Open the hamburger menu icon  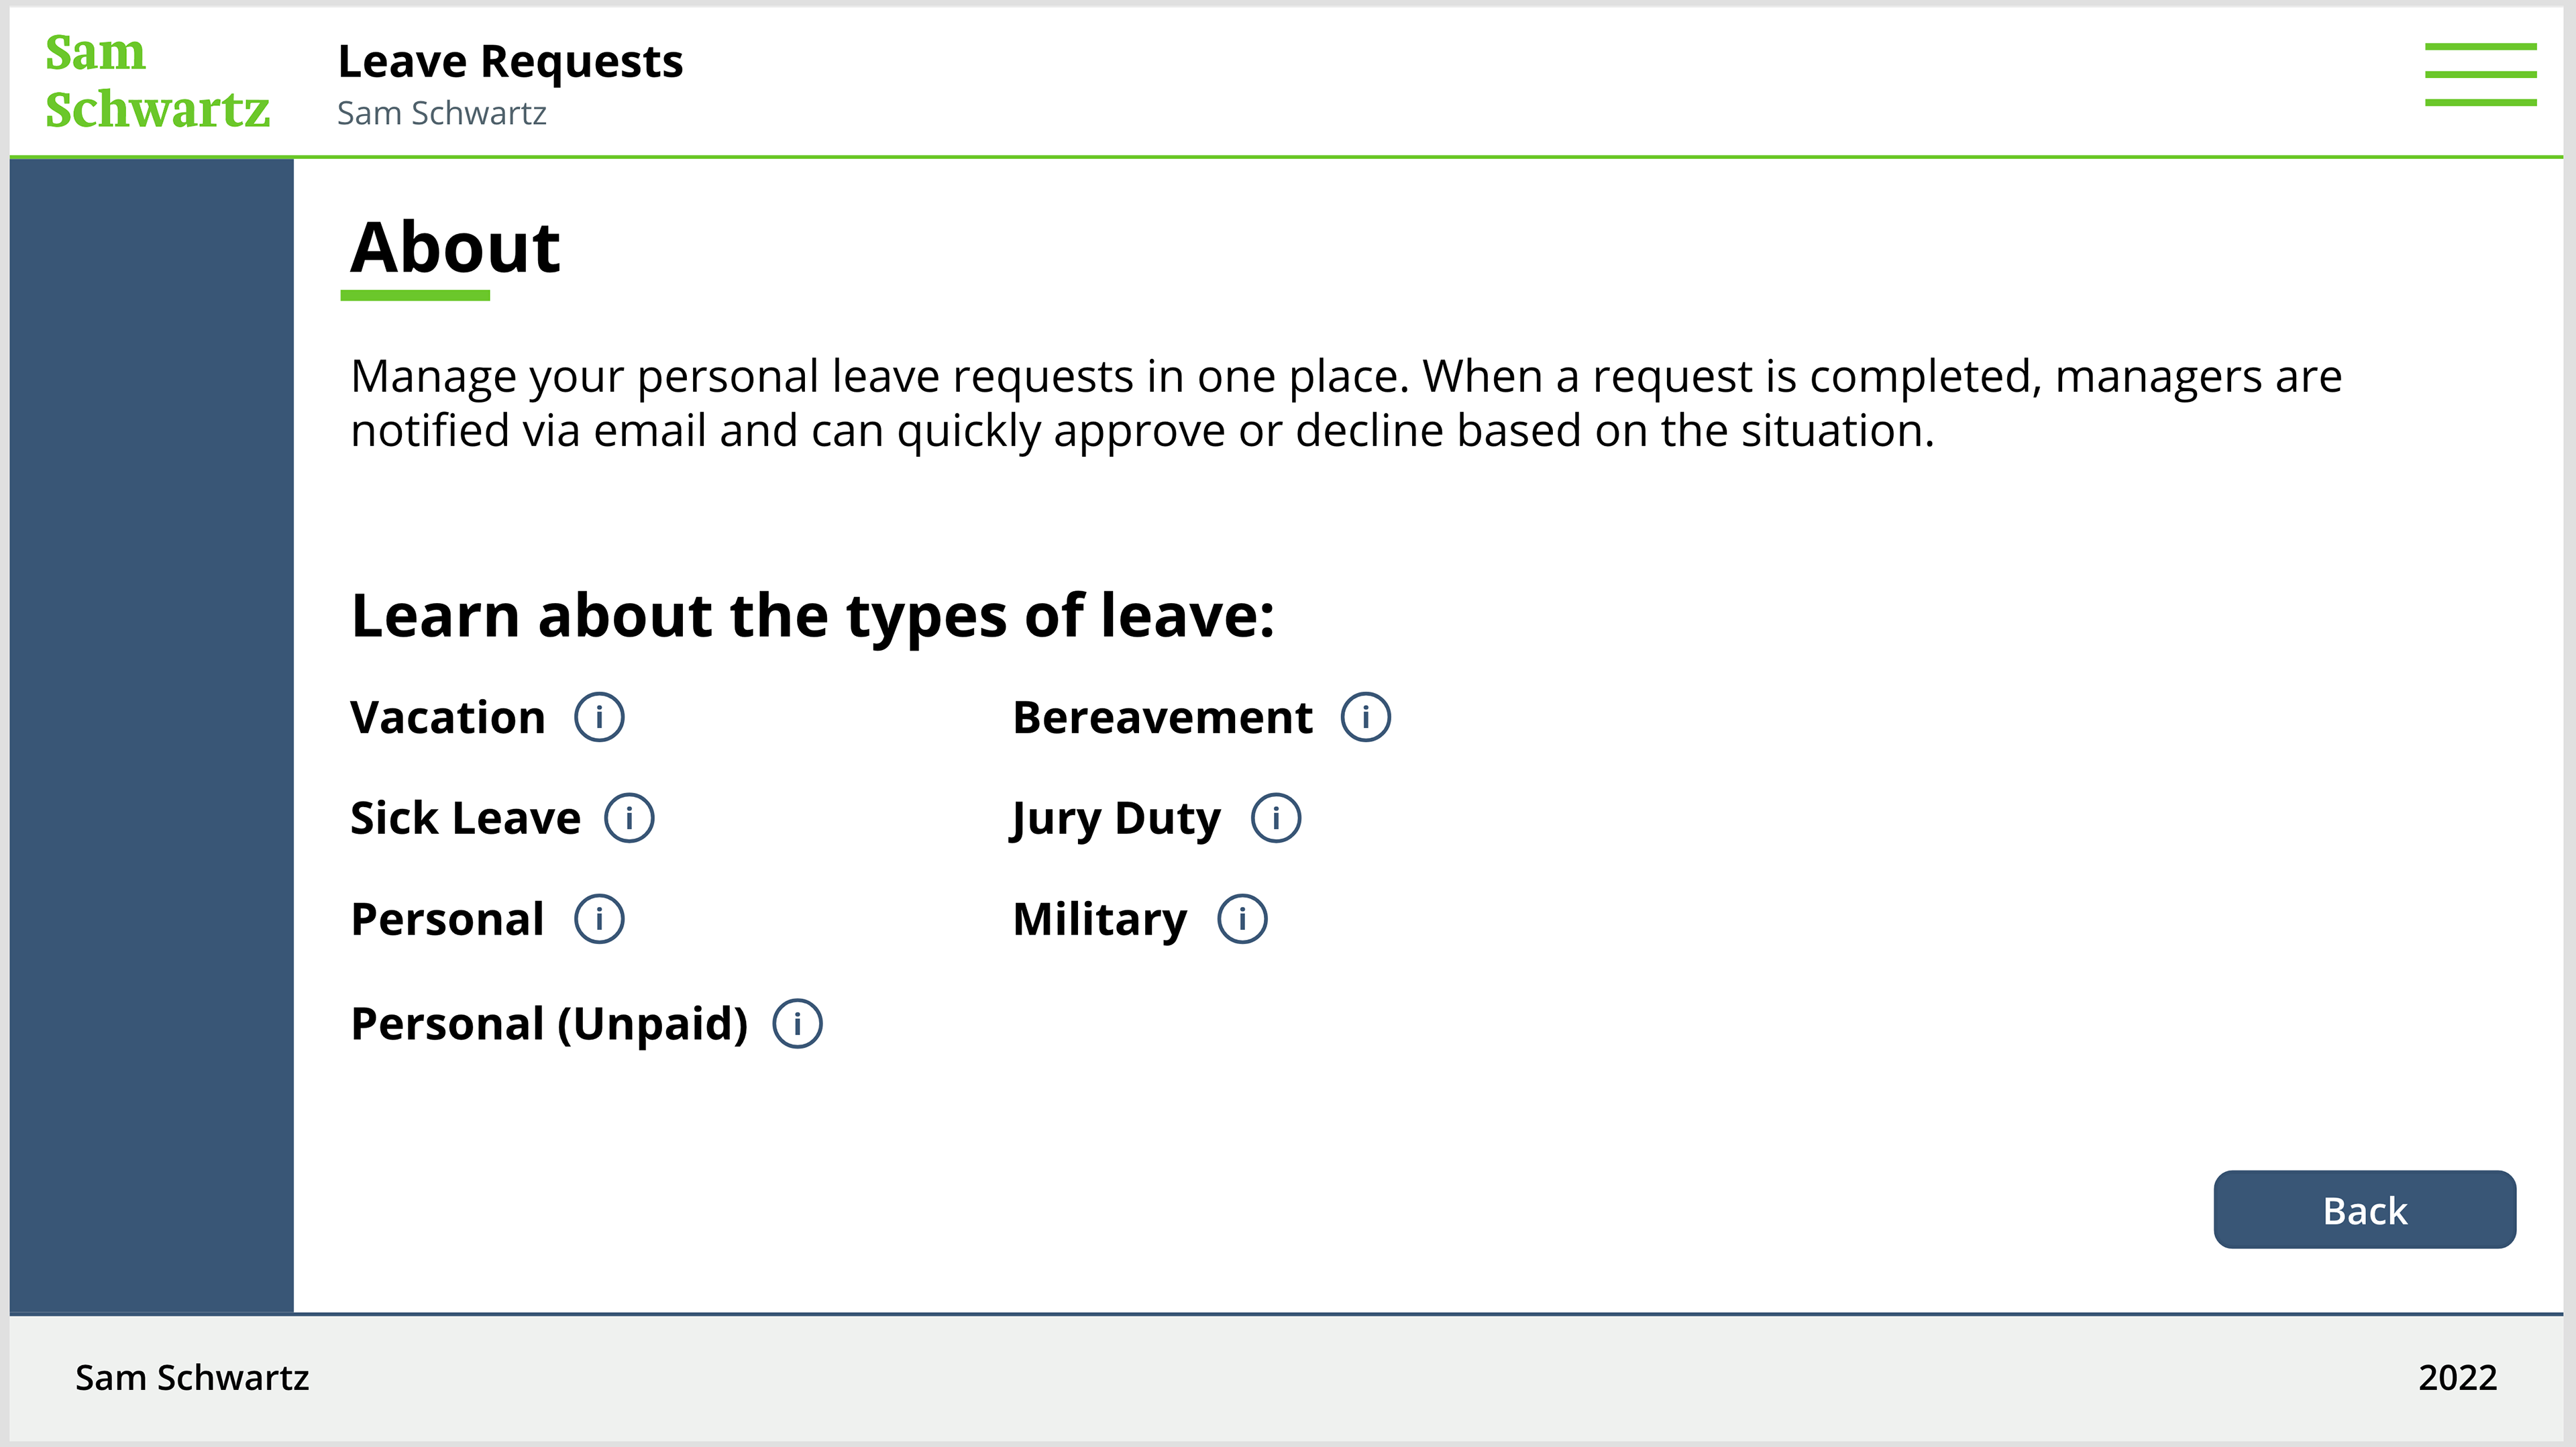(2479, 74)
